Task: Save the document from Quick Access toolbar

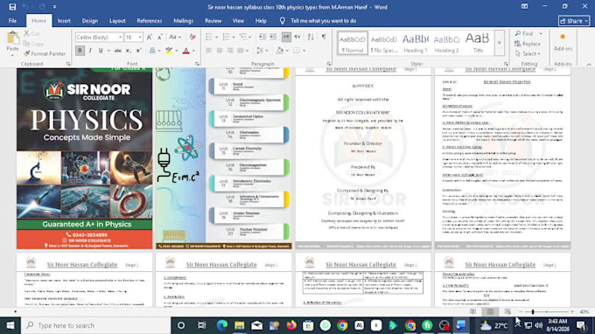Action: (x=12, y=7)
